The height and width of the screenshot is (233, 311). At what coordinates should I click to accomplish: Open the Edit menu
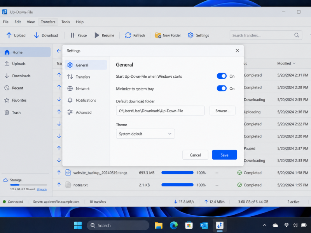(17, 22)
